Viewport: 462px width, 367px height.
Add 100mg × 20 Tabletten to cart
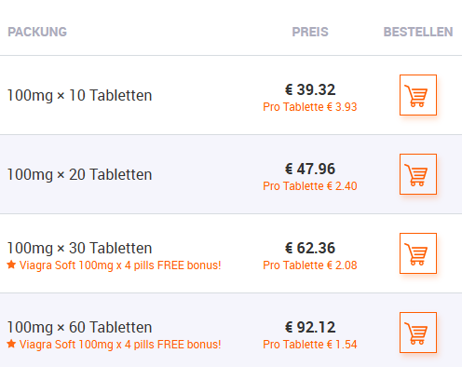[418, 174]
